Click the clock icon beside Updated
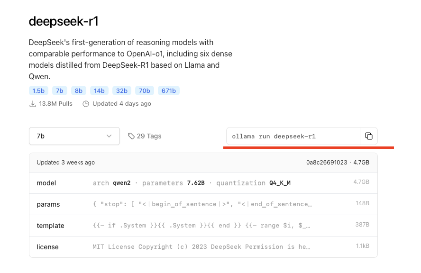Viewport: 421px width, 273px height. click(x=86, y=104)
